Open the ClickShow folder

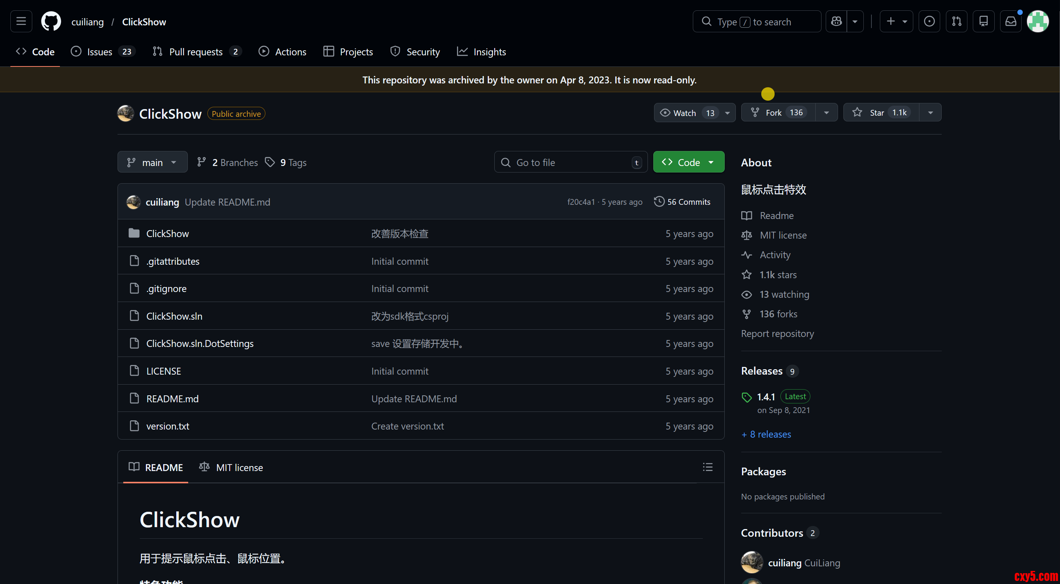pyautogui.click(x=167, y=233)
